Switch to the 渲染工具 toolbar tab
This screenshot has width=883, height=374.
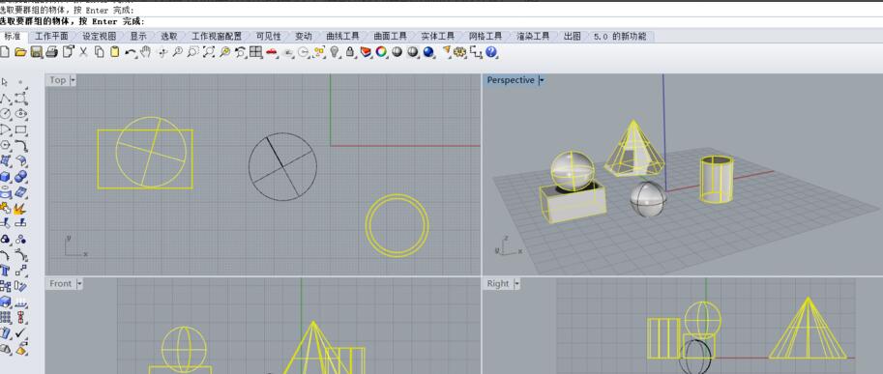tap(533, 36)
